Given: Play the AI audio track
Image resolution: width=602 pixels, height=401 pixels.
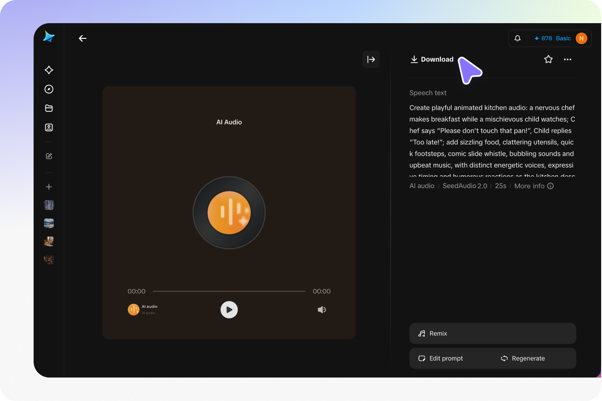Looking at the screenshot, I should point(229,310).
